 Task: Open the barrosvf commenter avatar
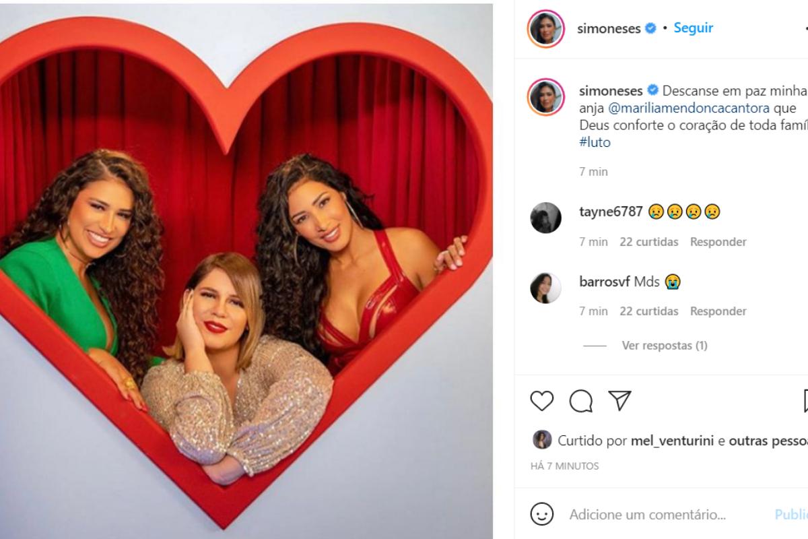click(x=545, y=288)
